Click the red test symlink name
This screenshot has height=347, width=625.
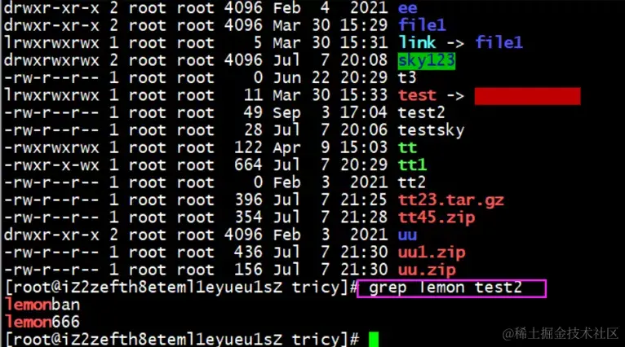point(417,95)
